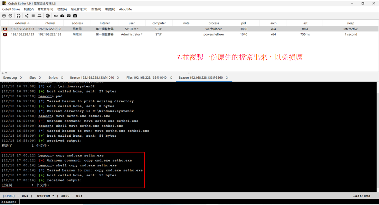Switch to the Scripts tab
The height and width of the screenshot is (205, 379).
tap(53, 78)
